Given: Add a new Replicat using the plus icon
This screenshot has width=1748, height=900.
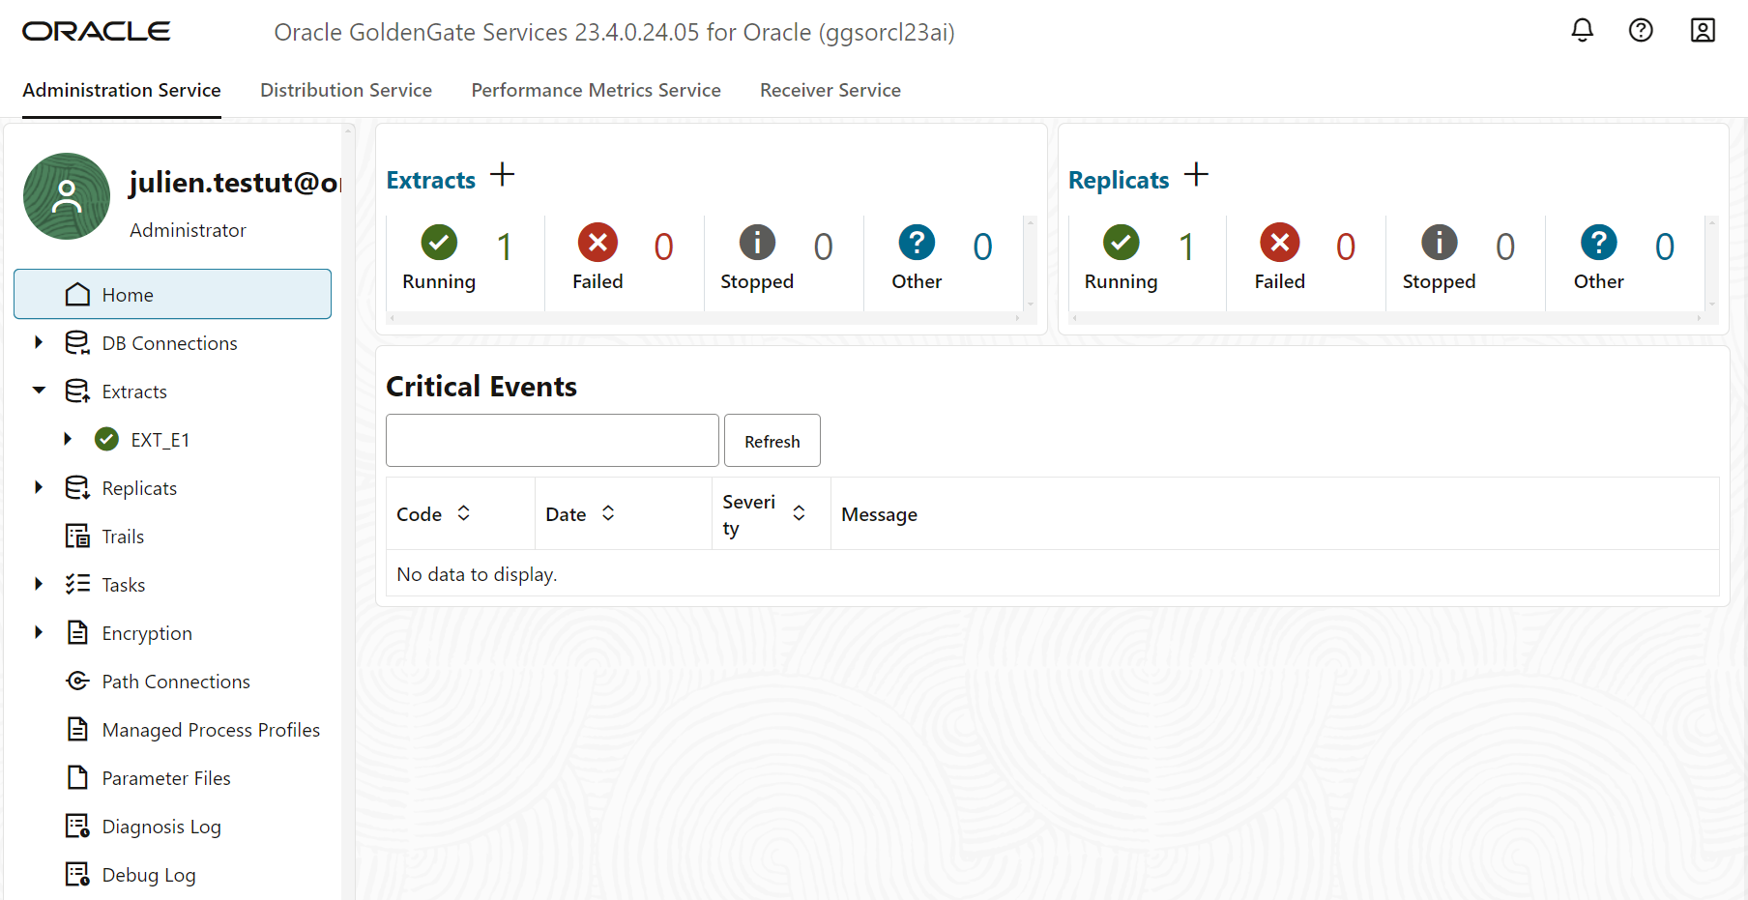Looking at the screenshot, I should pyautogui.click(x=1196, y=175).
